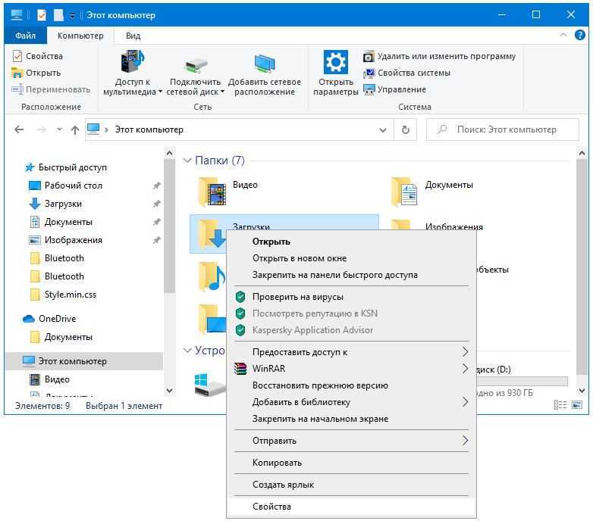
Task: Collapse the Устройства group chevron
Action: point(187,351)
